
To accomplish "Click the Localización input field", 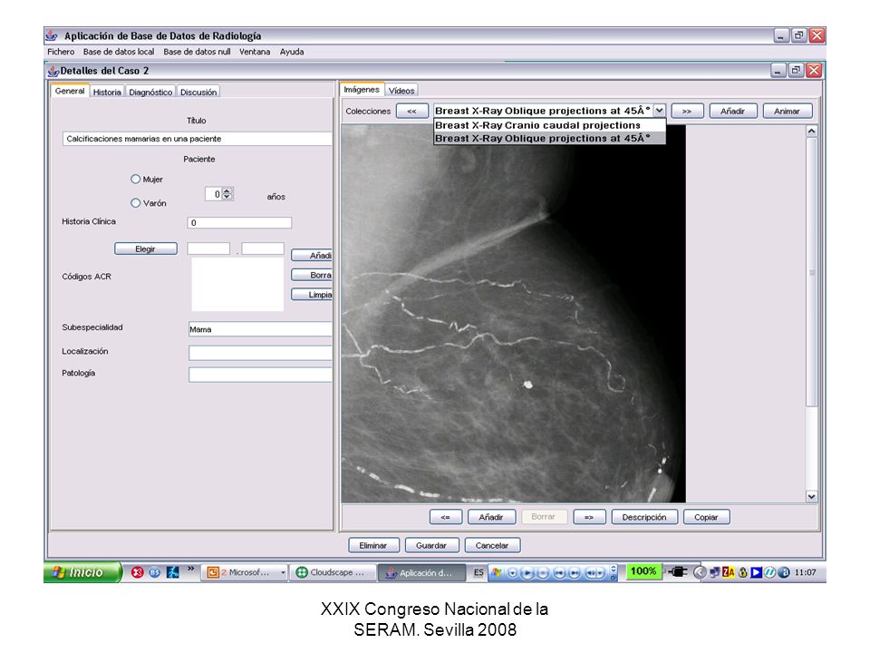I will coord(260,353).
